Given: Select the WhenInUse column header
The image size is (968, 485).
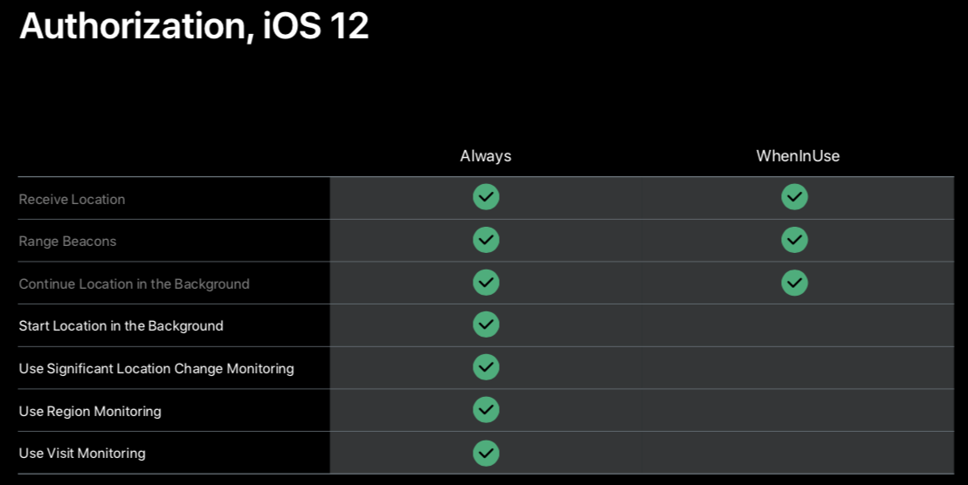Looking at the screenshot, I should pos(798,156).
